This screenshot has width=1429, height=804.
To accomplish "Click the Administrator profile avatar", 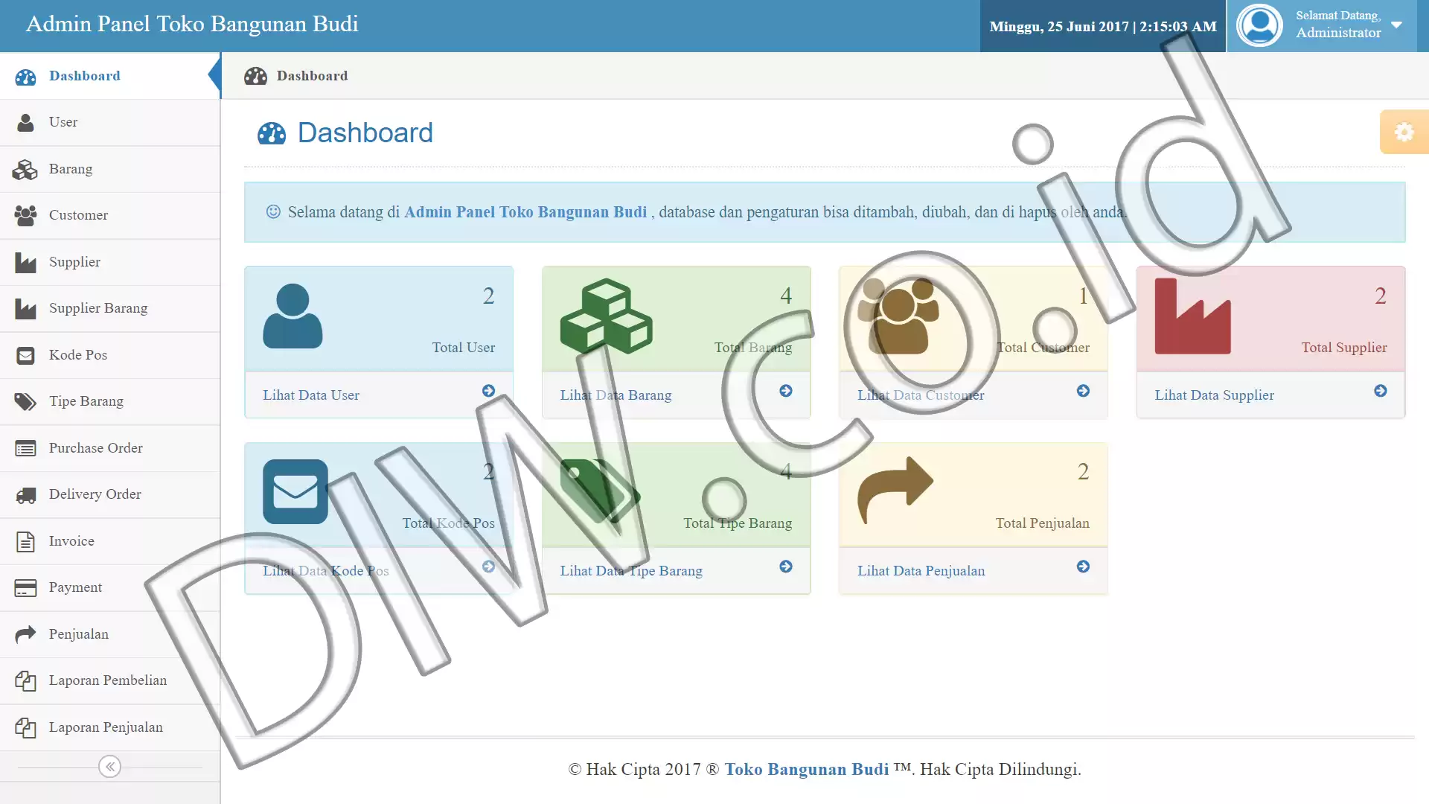I will coord(1259,25).
